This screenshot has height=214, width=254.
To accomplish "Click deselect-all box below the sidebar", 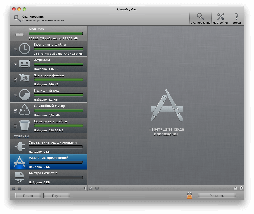I will (20, 188).
